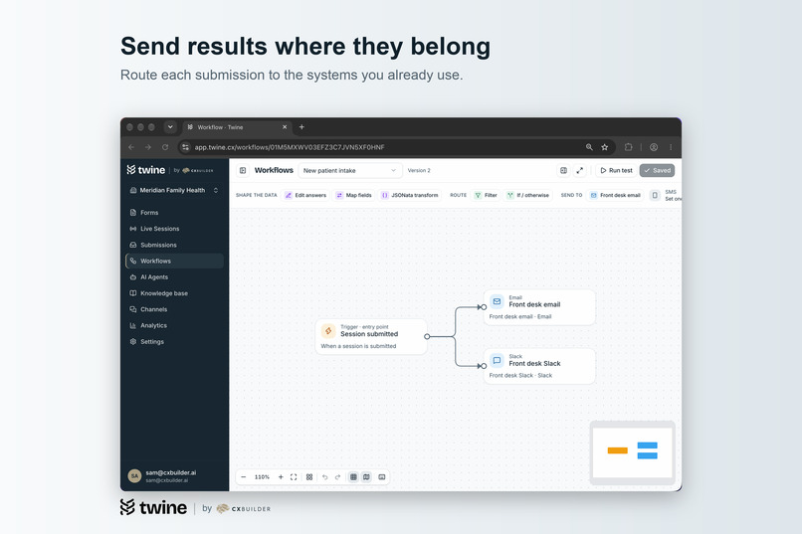Go back in the browser
802x534 pixels.
click(x=131, y=147)
